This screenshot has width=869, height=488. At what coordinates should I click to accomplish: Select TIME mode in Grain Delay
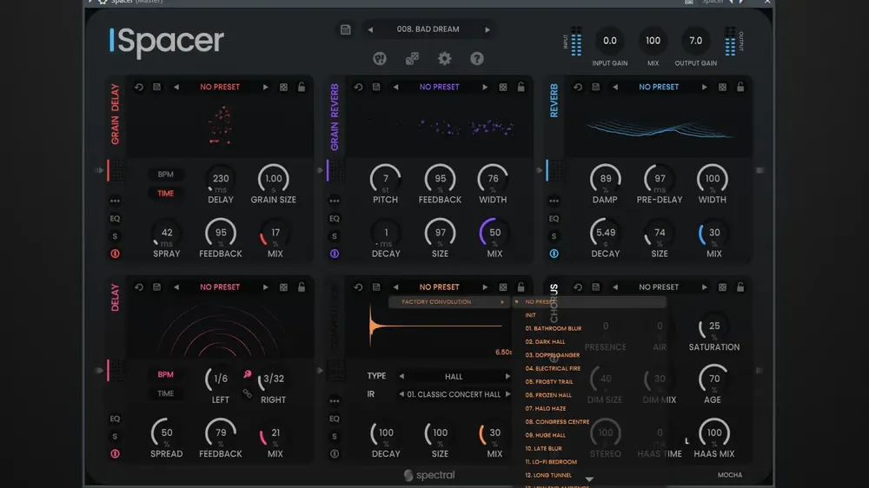tap(165, 194)
